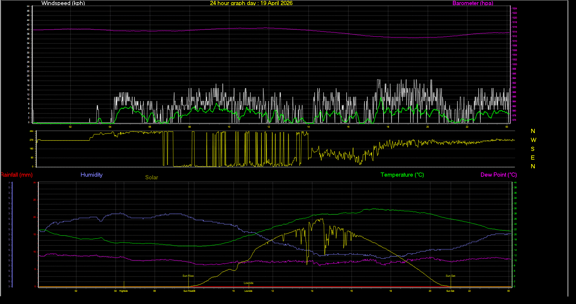Click the 24 hour graph date title
Screen dimensions: 576x304
point(251,3)
